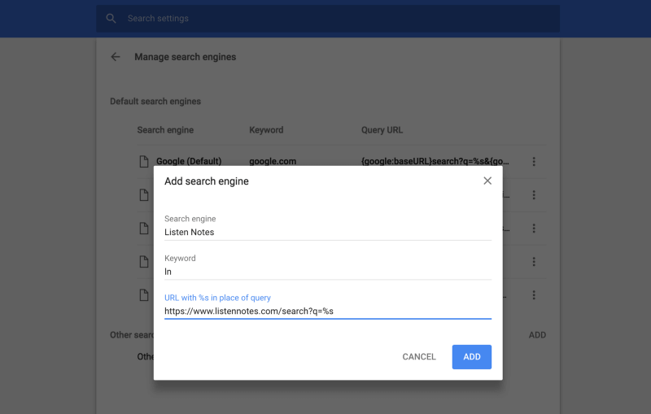
Task: Open the three-dot menu for the third engine row
Action: (534, 229)
